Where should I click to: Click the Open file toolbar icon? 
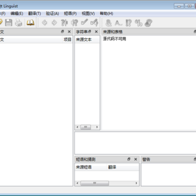click(x=1, y=22)
